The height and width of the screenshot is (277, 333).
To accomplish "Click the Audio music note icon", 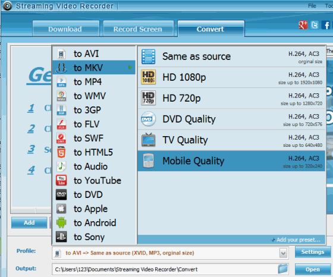I will point(61,166).
